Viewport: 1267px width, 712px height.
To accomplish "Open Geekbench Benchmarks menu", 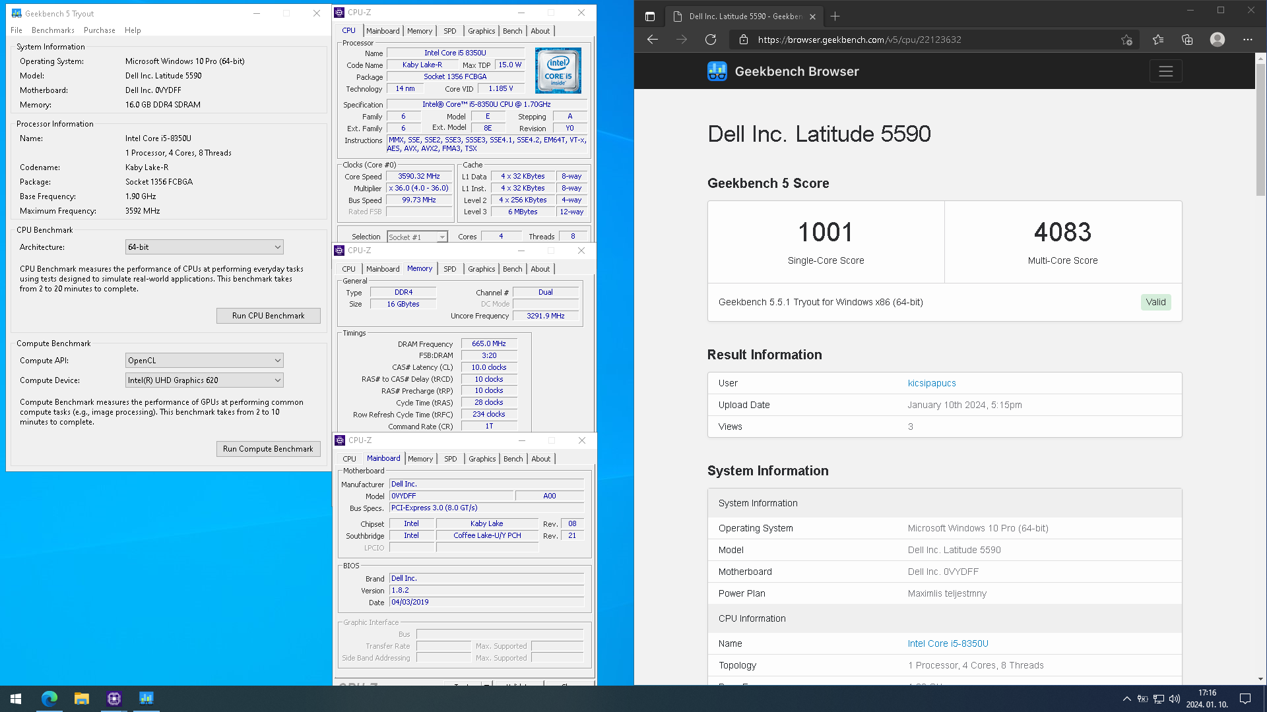I will (53, 30).
